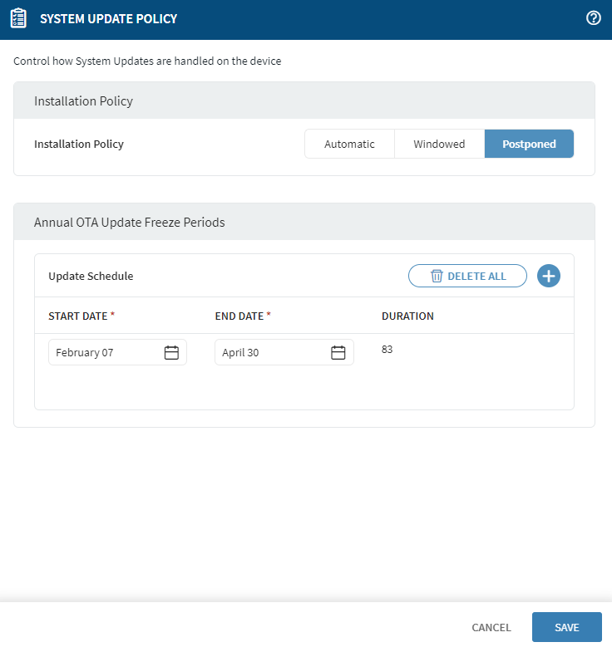Click the START DATE column header
This screenshot has width=612, height=647.
(78, 316)
